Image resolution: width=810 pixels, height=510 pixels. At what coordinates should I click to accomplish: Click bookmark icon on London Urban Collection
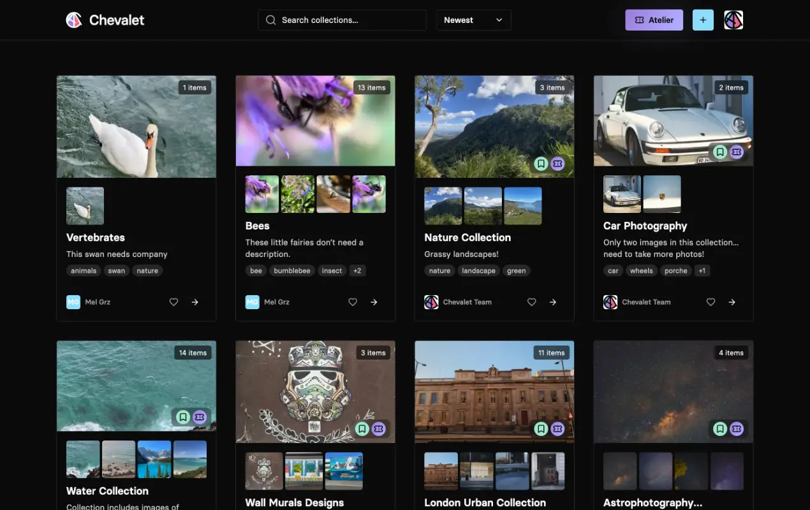tap(541, 429)
